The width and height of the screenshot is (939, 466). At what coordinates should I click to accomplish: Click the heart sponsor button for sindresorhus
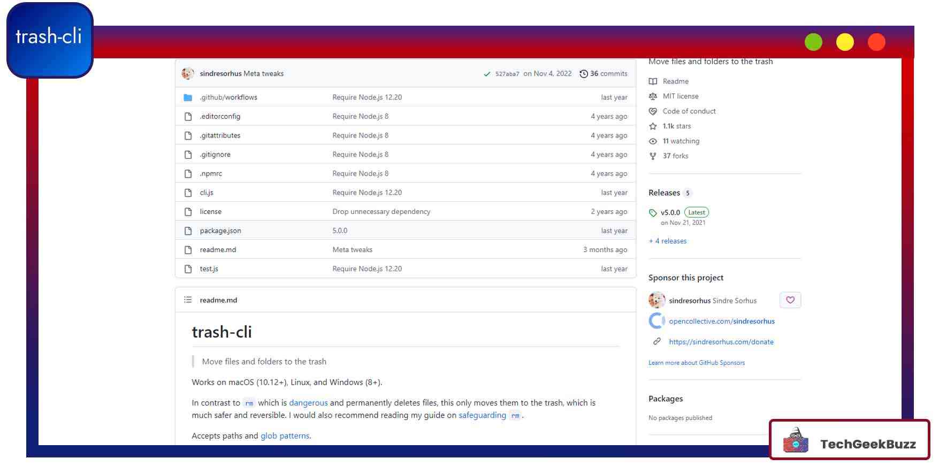pyautogui.click(x=790, y=300)
